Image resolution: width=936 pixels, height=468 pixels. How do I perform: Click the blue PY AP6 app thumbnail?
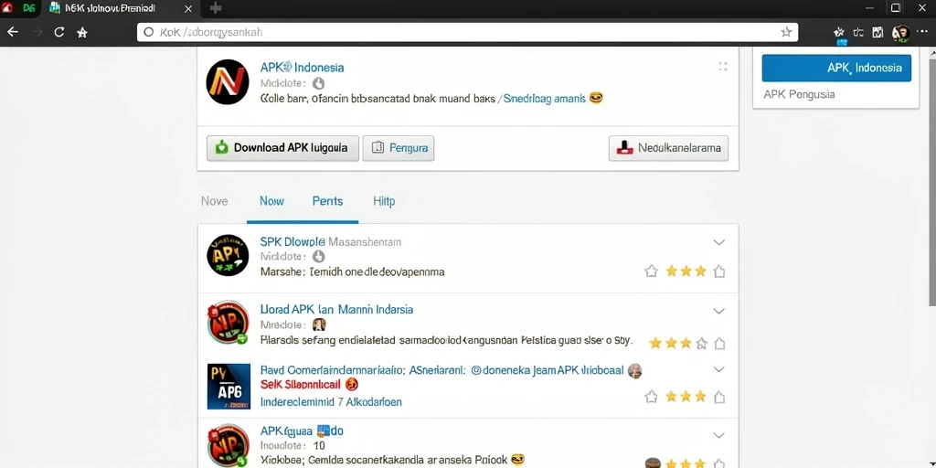click(x=229, y=387)
